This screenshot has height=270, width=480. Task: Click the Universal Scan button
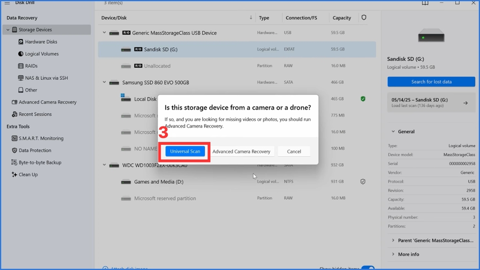pos(185,151)
